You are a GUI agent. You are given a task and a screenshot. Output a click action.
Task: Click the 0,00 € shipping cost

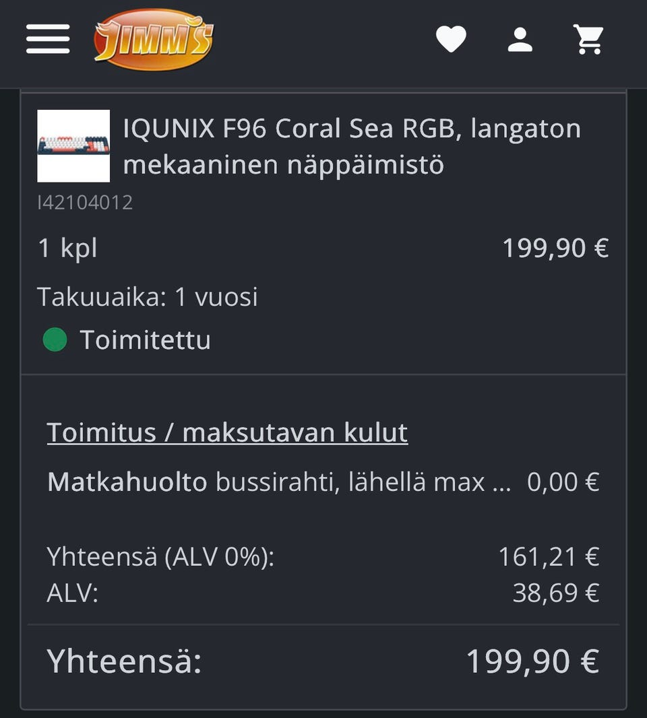(563, 482)
